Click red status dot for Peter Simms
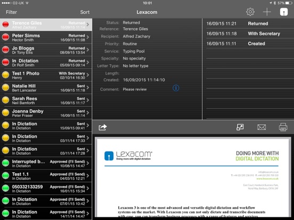Viewport: 294px width, 220px height. 6,37
